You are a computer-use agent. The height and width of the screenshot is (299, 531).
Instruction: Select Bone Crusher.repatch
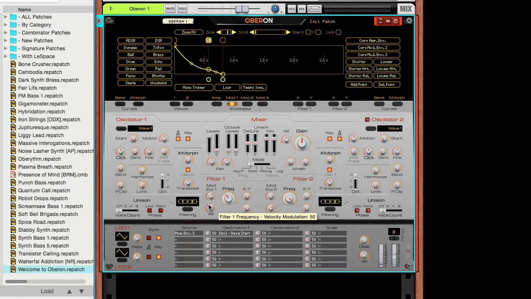click(44, 64)
